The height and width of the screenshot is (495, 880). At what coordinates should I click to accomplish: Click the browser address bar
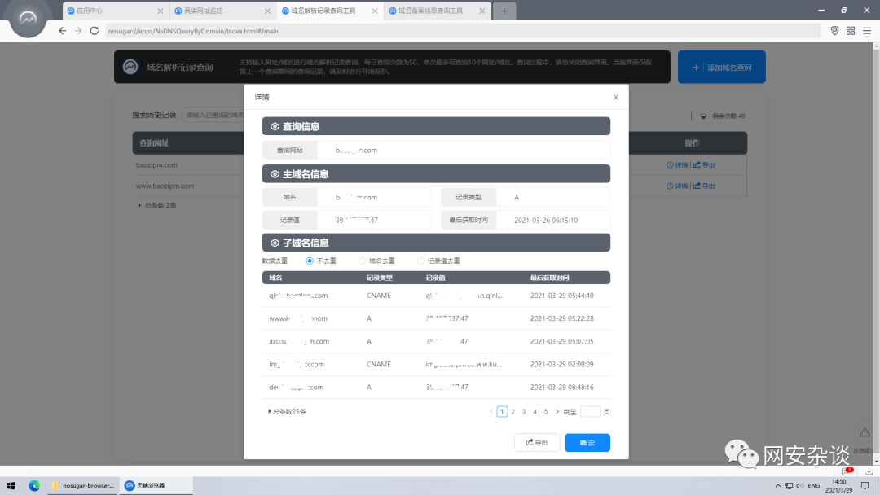[463, 31]
